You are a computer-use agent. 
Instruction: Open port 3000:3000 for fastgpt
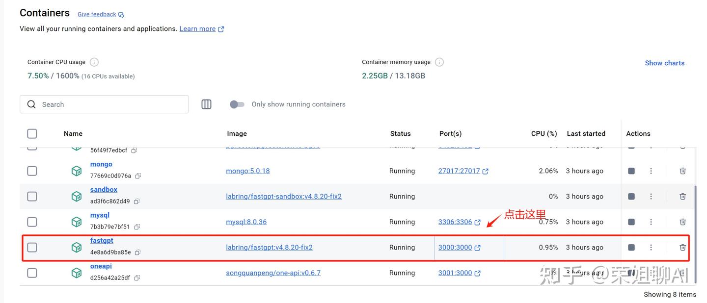coord(459,248)
